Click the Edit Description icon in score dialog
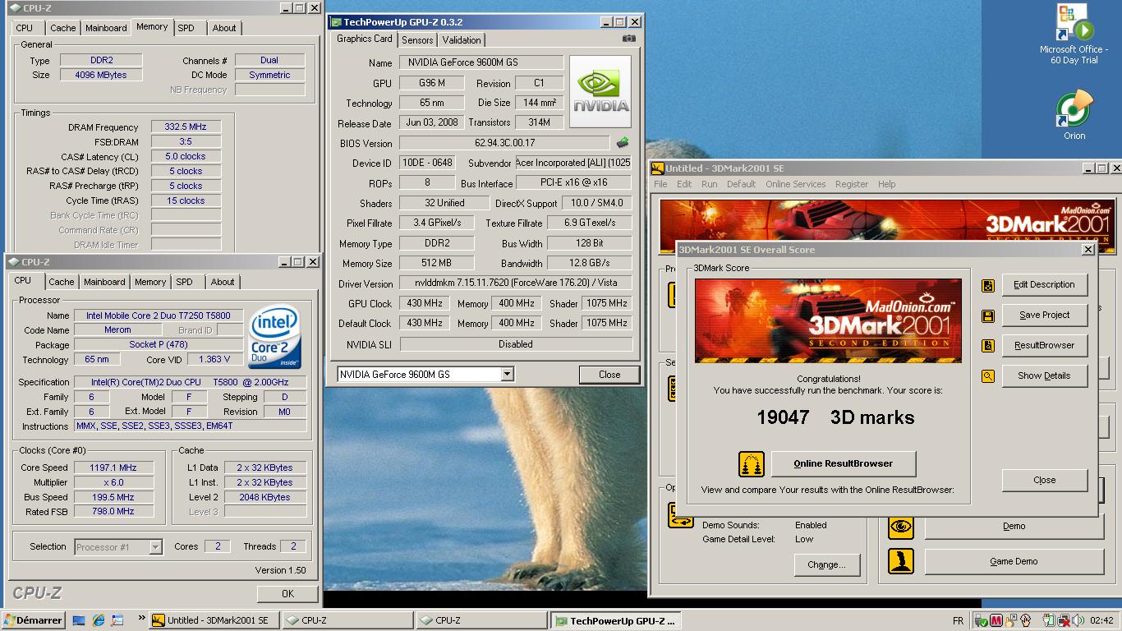 click(988, 285)
